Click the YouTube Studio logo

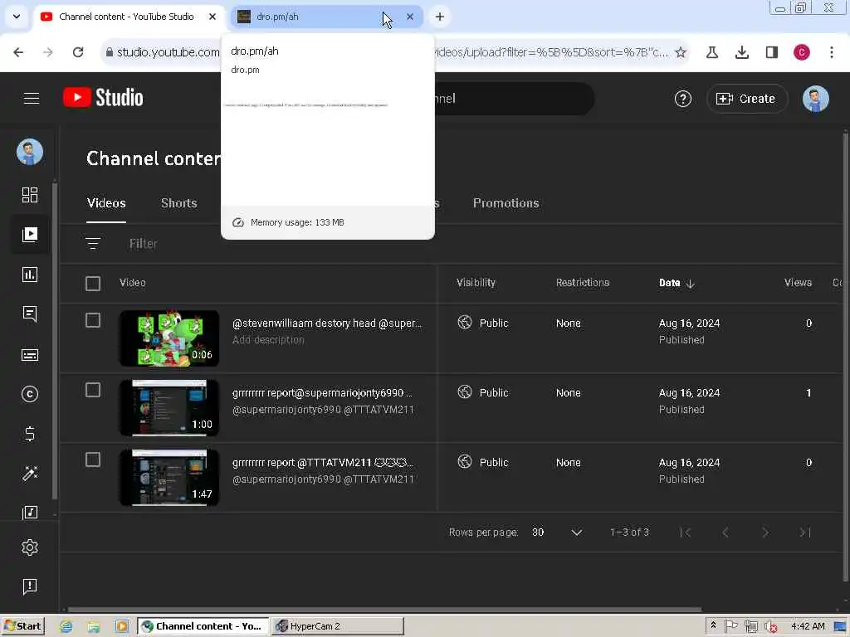click(103, 98)
